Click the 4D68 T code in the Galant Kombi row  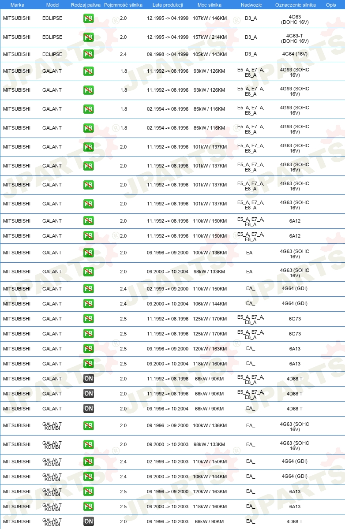point(295,522)
